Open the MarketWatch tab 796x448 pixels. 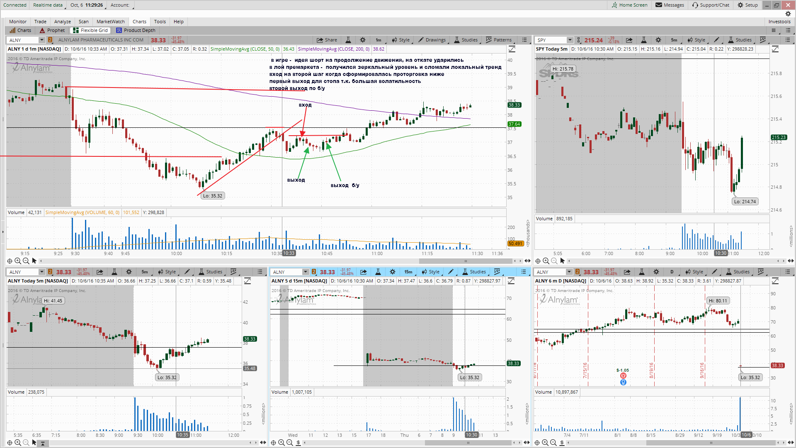point(111,22)
